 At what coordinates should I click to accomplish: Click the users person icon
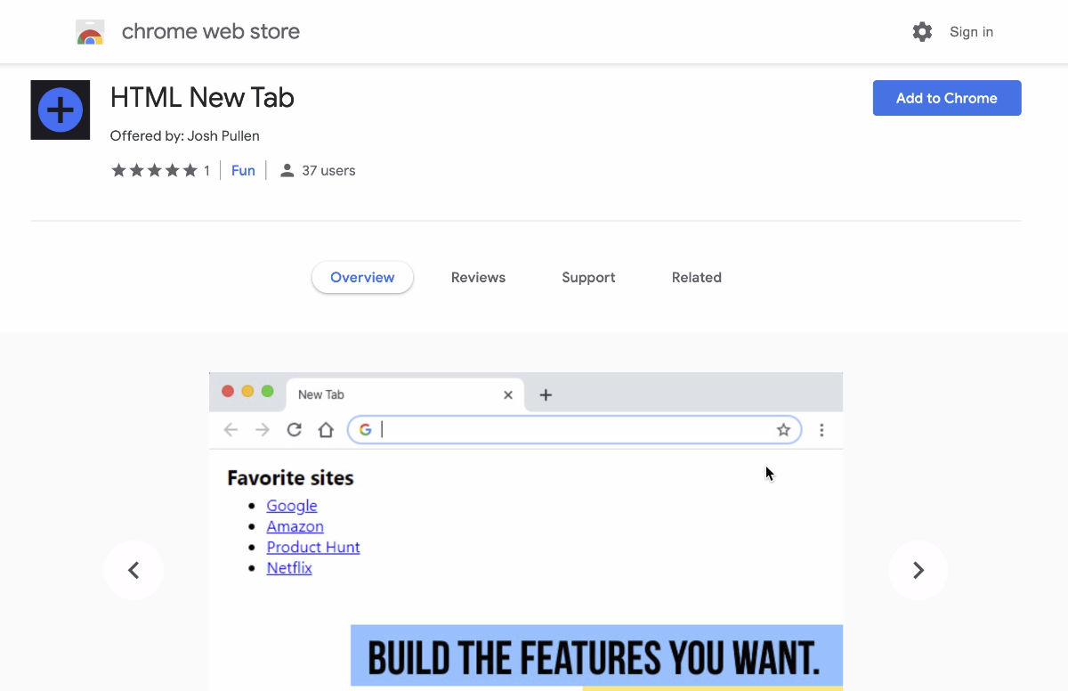tap(287, 171)
